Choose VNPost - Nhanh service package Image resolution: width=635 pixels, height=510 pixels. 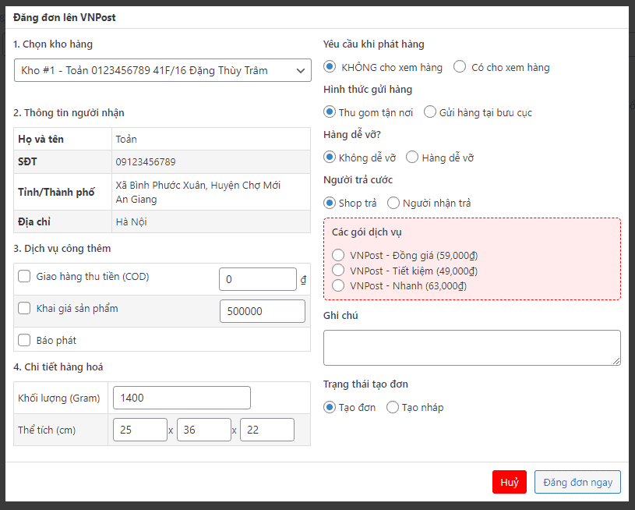(338, 286)
